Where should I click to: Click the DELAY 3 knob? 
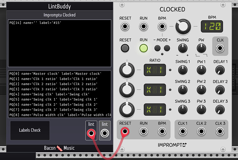coord(220,110)
